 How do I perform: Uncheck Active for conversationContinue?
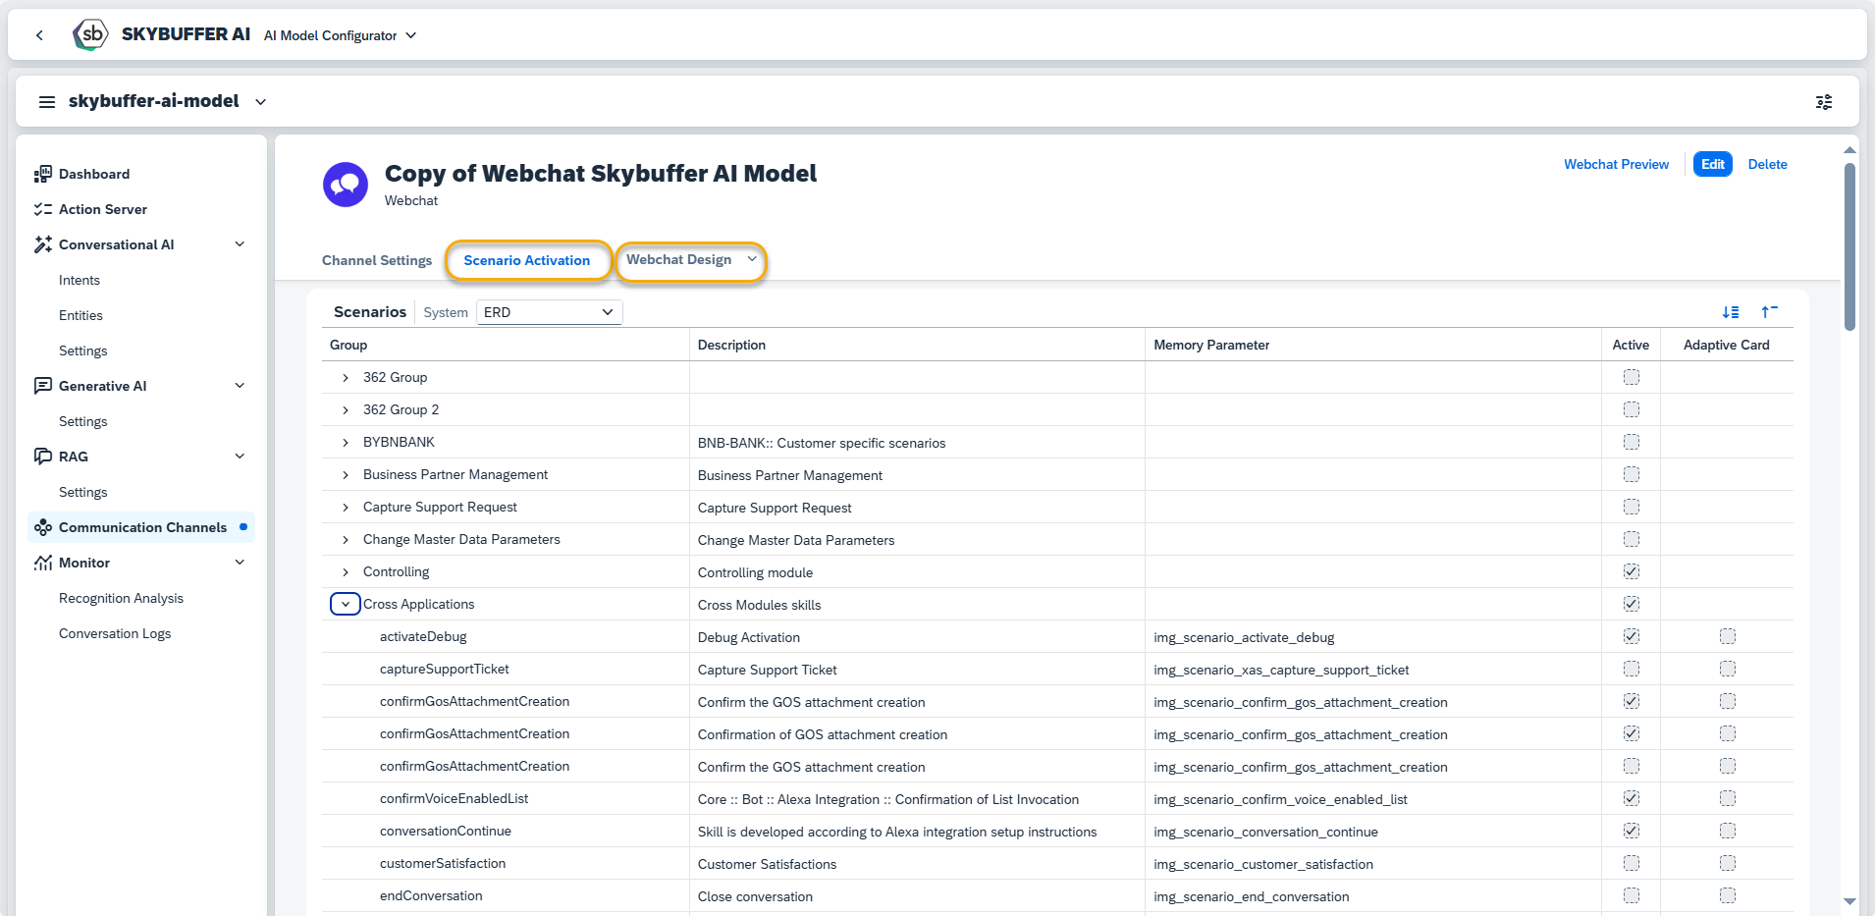point(1631,831)
